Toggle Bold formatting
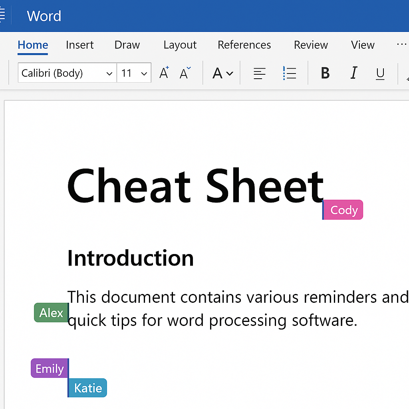The height and width of the screenshot is (409, 409). (325, 73)
